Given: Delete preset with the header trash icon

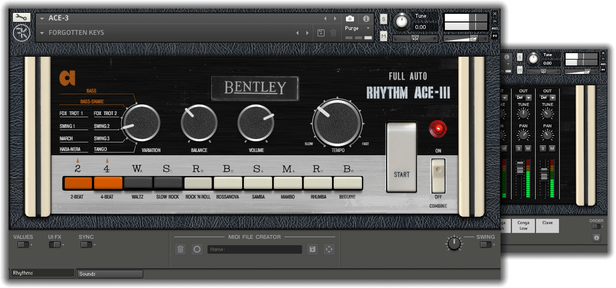Looking at the screenshot, I should 333,33.
